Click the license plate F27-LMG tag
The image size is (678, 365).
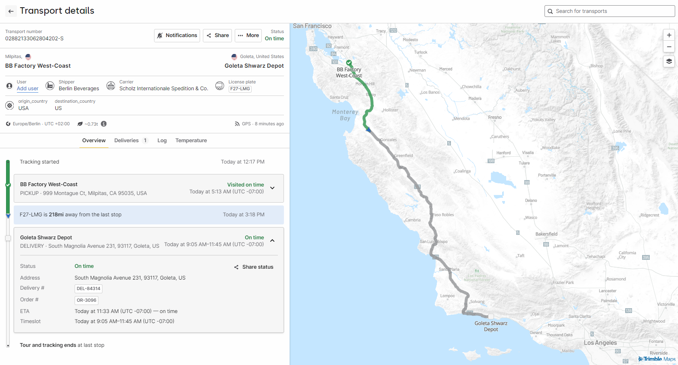[240, 89]
